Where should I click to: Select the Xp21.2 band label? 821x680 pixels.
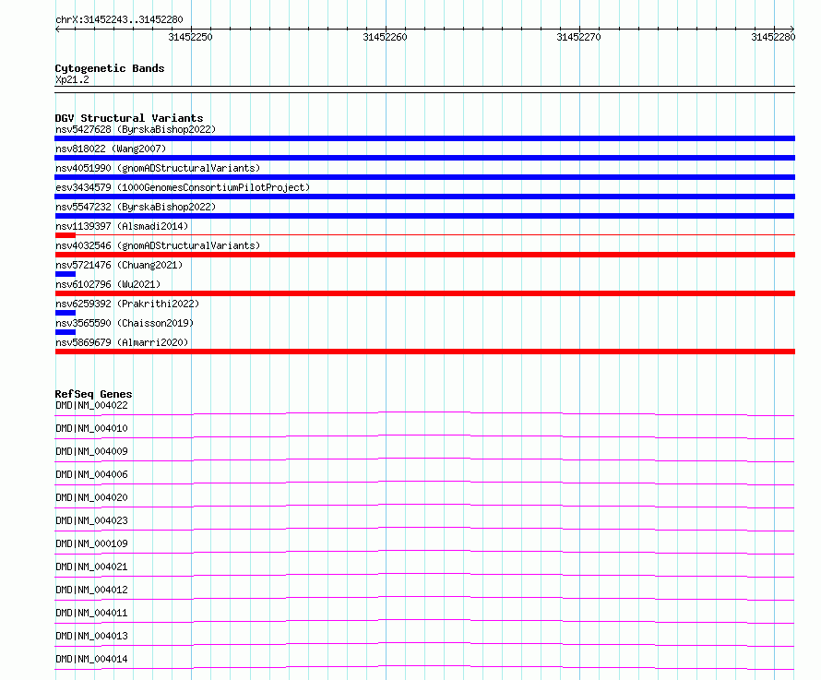(72, 79)
